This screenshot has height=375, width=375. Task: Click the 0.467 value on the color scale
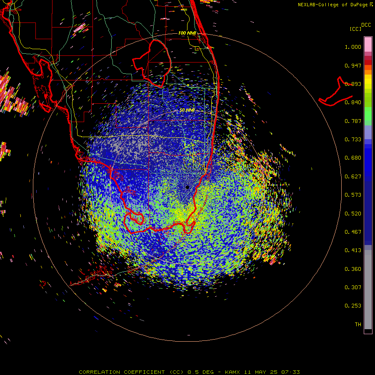click(353, 232)
